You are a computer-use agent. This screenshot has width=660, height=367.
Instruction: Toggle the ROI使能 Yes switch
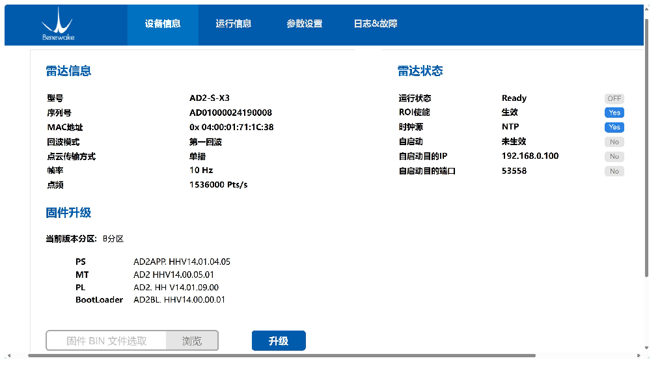[614, 113]
